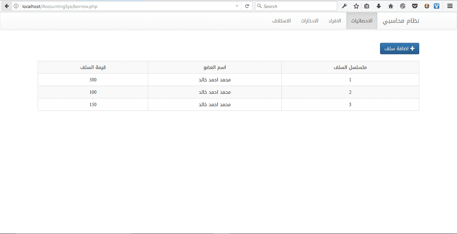Bookmark this page with the star icon
457x234 pixels.
(356, 6)
